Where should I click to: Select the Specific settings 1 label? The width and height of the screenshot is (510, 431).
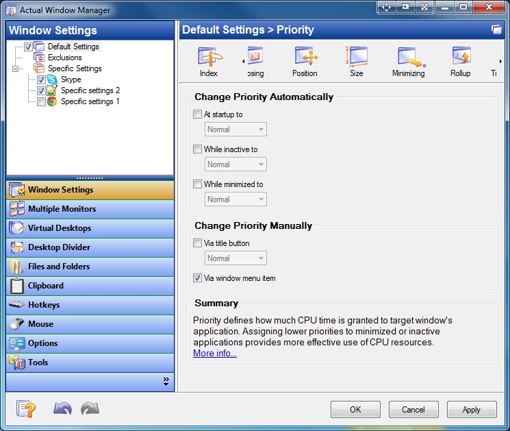pyautogui.click(x=90, y=101)
